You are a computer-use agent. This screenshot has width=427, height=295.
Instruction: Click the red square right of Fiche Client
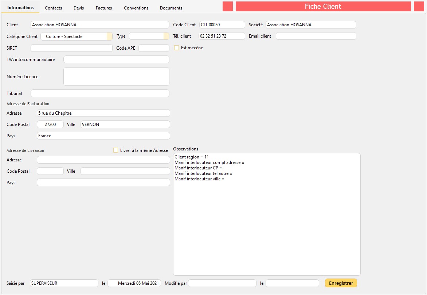point(419,7)
